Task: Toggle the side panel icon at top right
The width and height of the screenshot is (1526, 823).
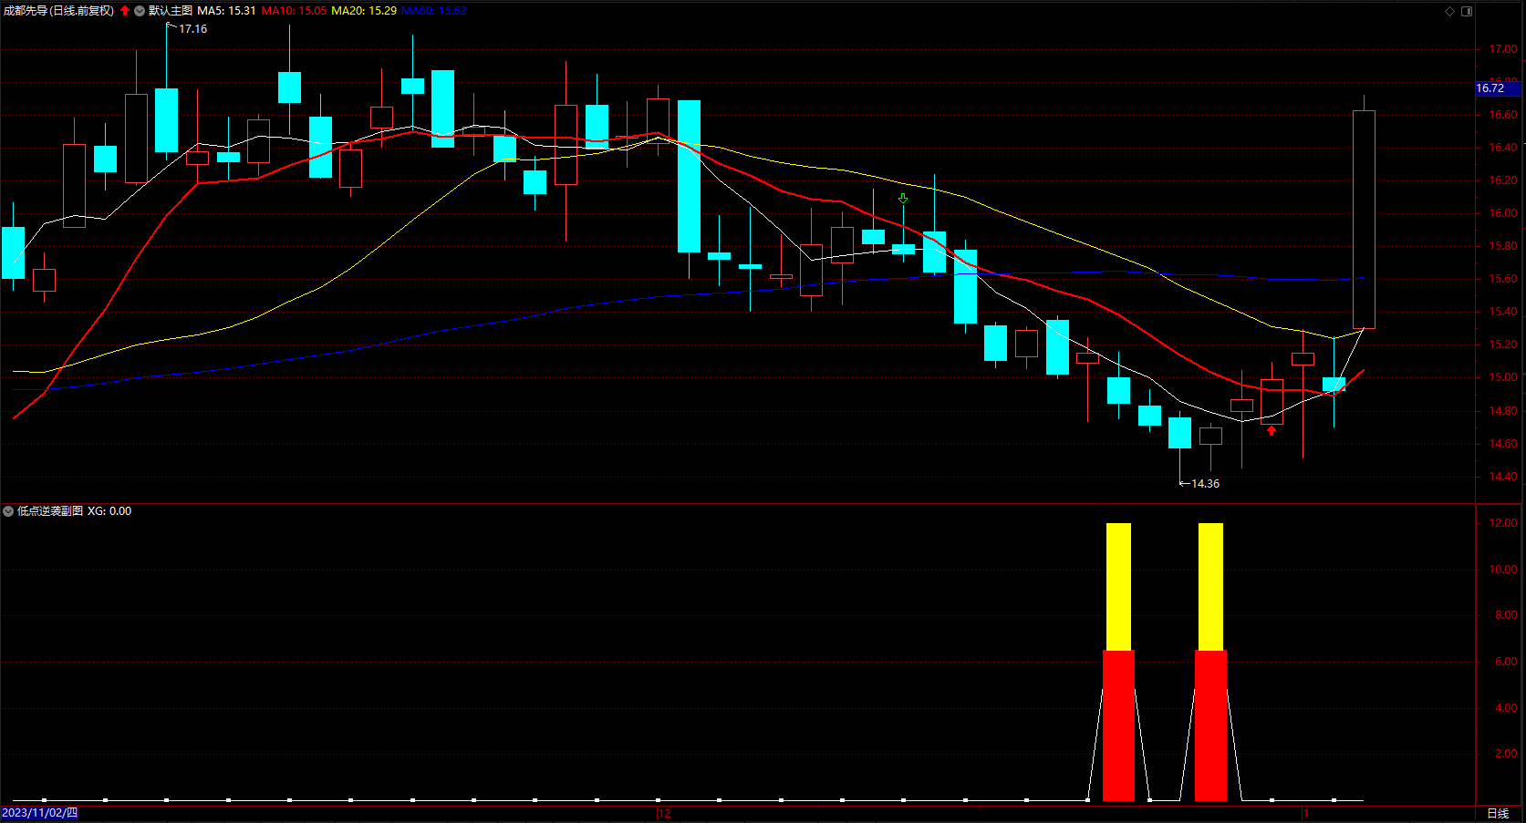Action: click(1467, 11)
